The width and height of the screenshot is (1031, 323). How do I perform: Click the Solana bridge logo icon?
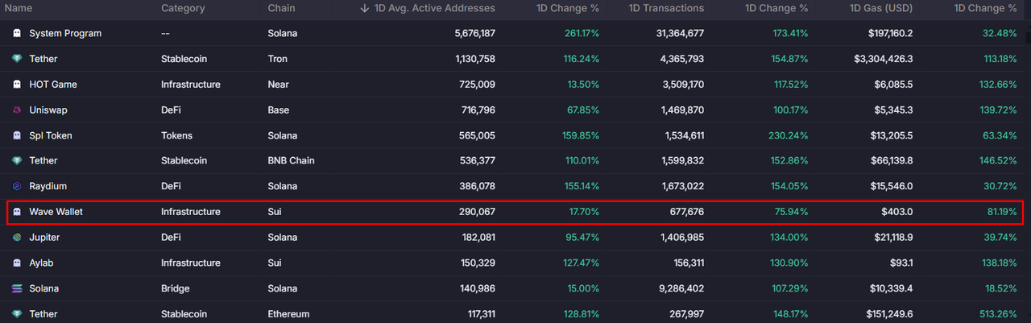[x=17, y=288]
